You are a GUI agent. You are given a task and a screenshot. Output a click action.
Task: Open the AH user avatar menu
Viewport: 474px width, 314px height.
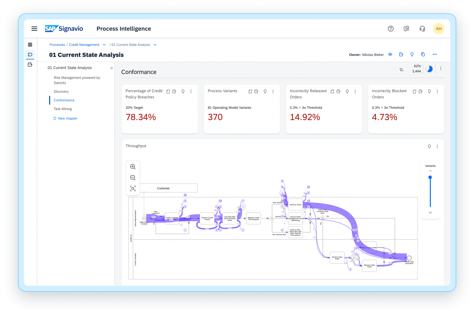click(x=439, y=28)
